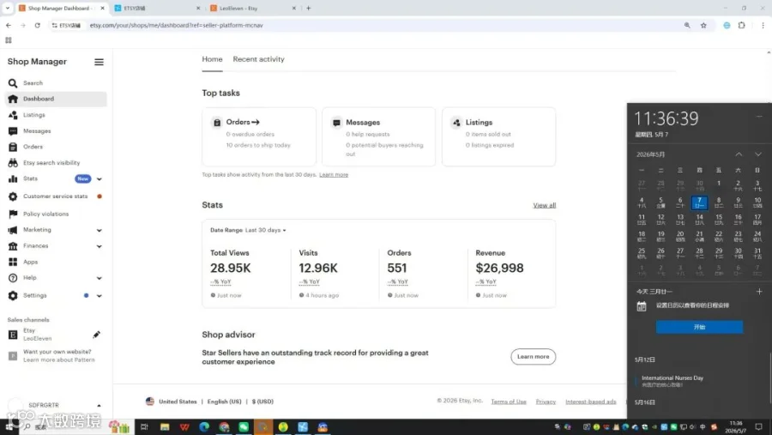772x435 pixels.
Task: Click the Total Views 28.95K stat
Action: point(231,269)
